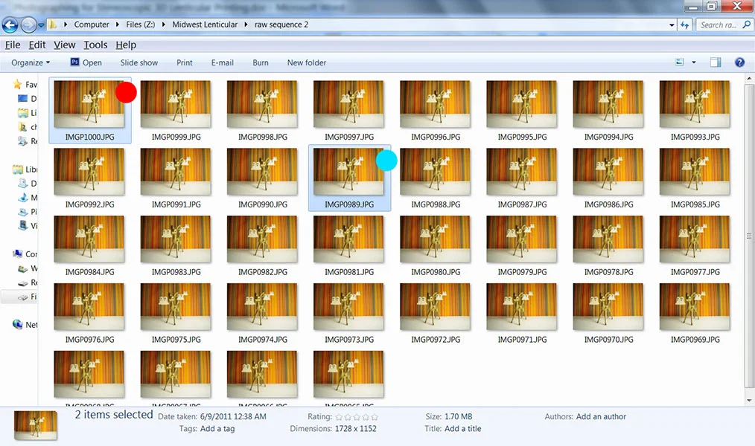This screenshot has height=446, width=755.
Task: Open the View menu
Action: point(64,45)
